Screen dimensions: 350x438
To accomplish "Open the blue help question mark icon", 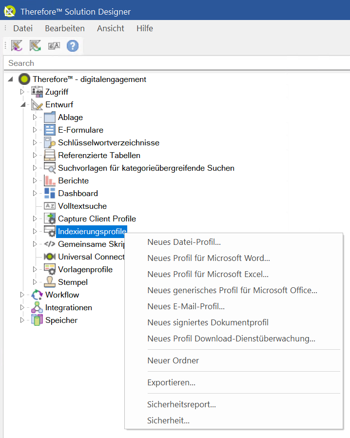I will (x=73, y=46).
